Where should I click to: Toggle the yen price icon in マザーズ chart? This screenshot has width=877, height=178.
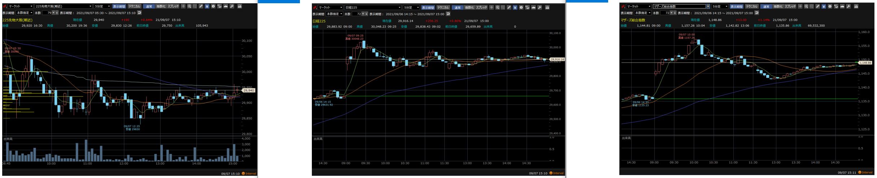(824, 6)
